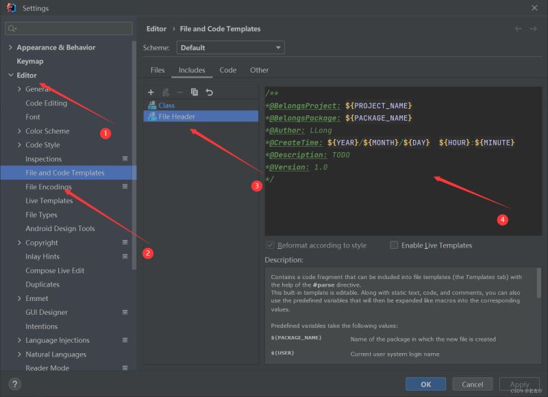
Task: Click the Create Child Template File icon
Action: [166, 93]
